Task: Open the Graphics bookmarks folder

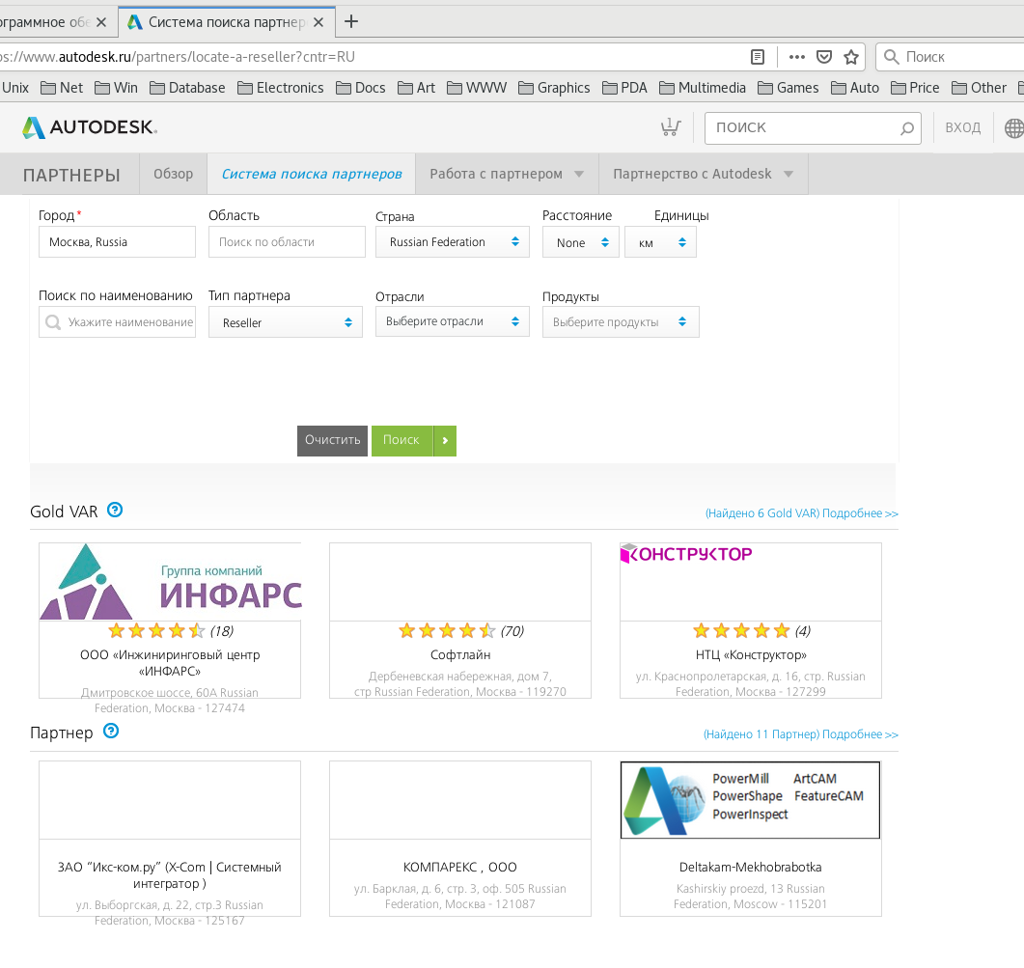Action: point(554,88)
